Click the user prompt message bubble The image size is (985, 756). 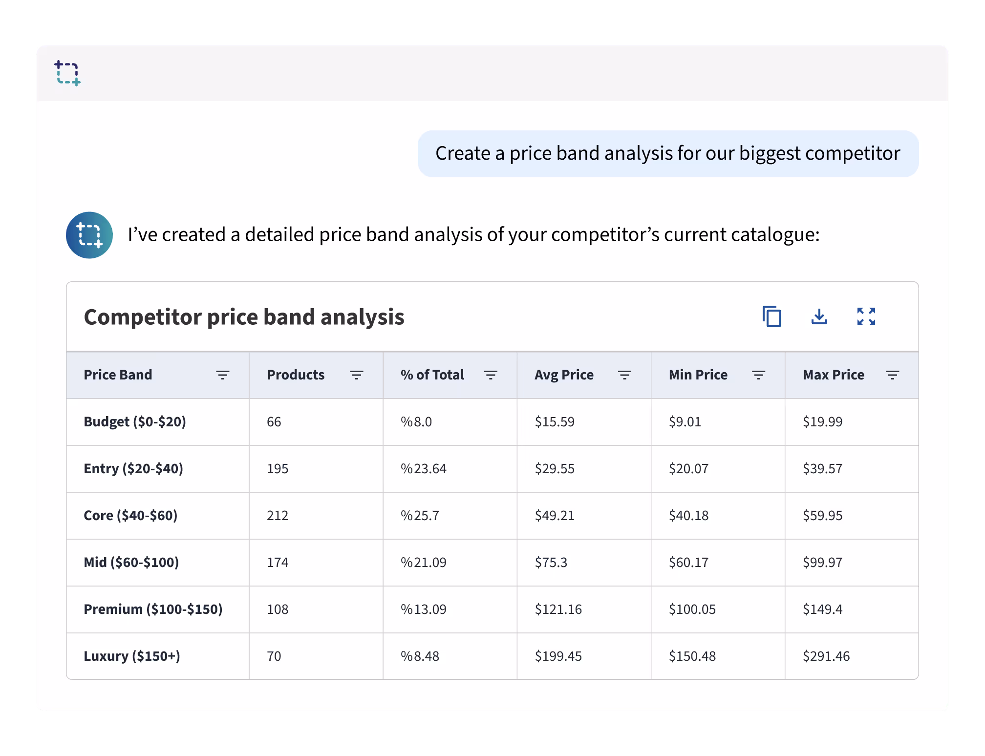coord(667,153)
